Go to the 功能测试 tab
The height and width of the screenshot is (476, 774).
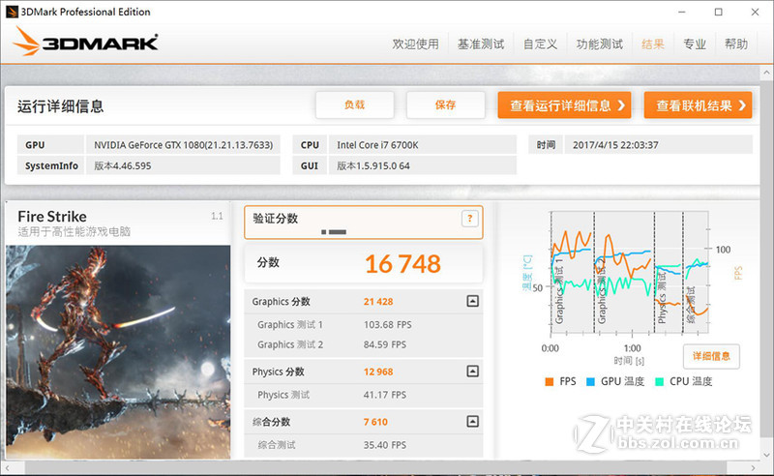coord(599,44)
